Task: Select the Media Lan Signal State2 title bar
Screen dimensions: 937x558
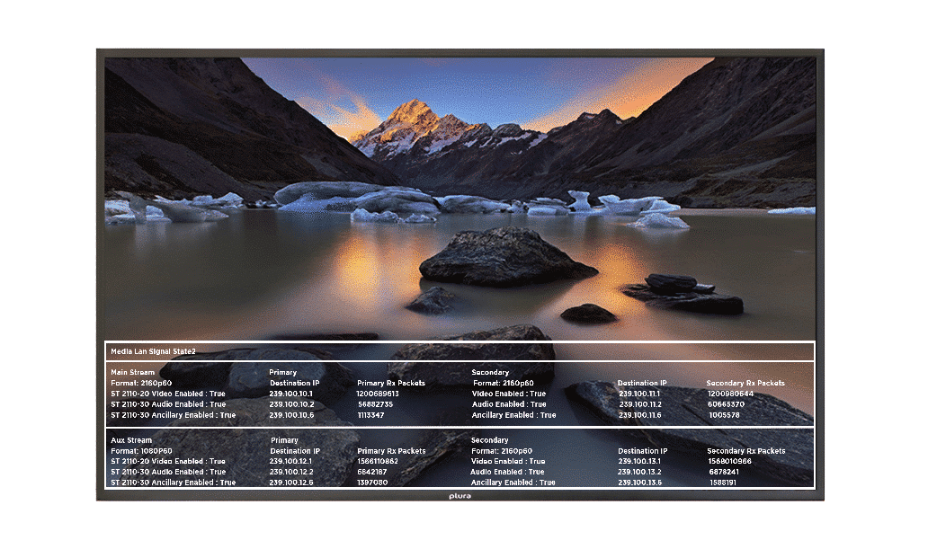Action: coord(460,351)
